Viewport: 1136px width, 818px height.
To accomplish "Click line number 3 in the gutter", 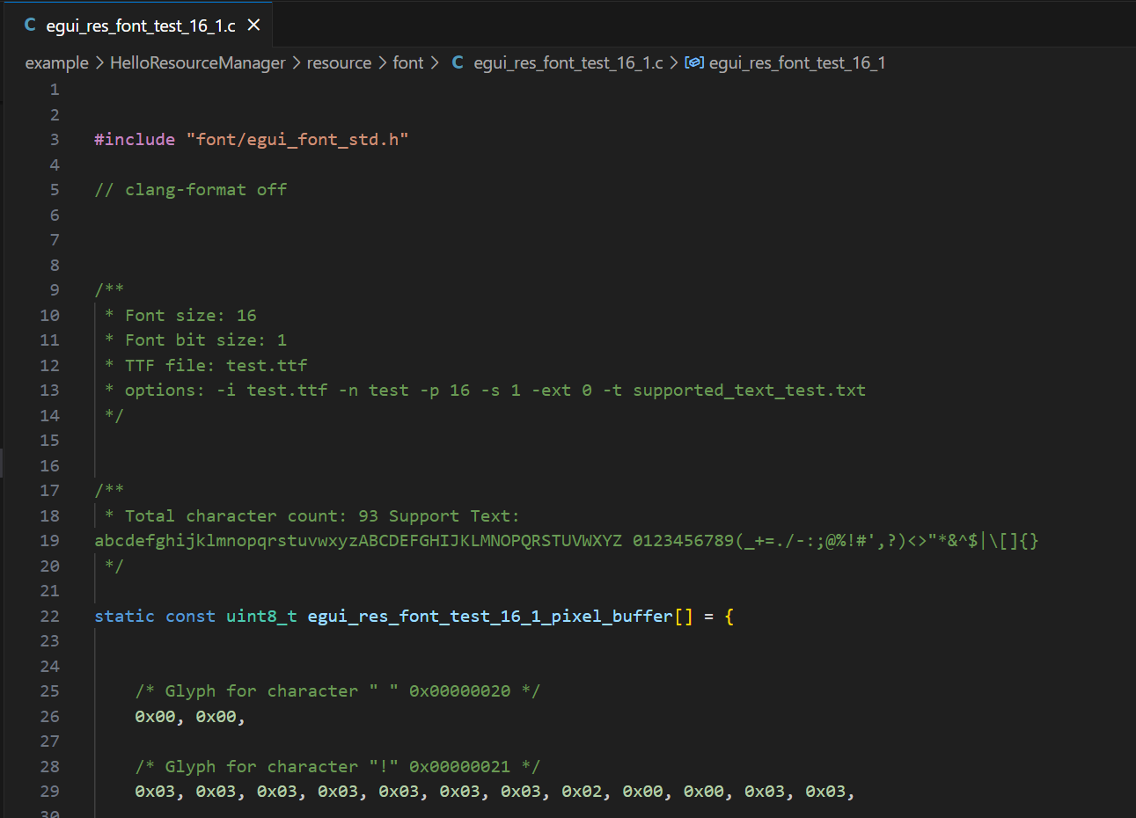I will [x=55, y=140].
